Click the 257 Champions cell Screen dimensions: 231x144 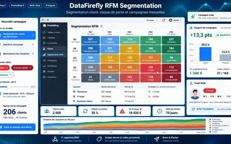pos(171,40)
